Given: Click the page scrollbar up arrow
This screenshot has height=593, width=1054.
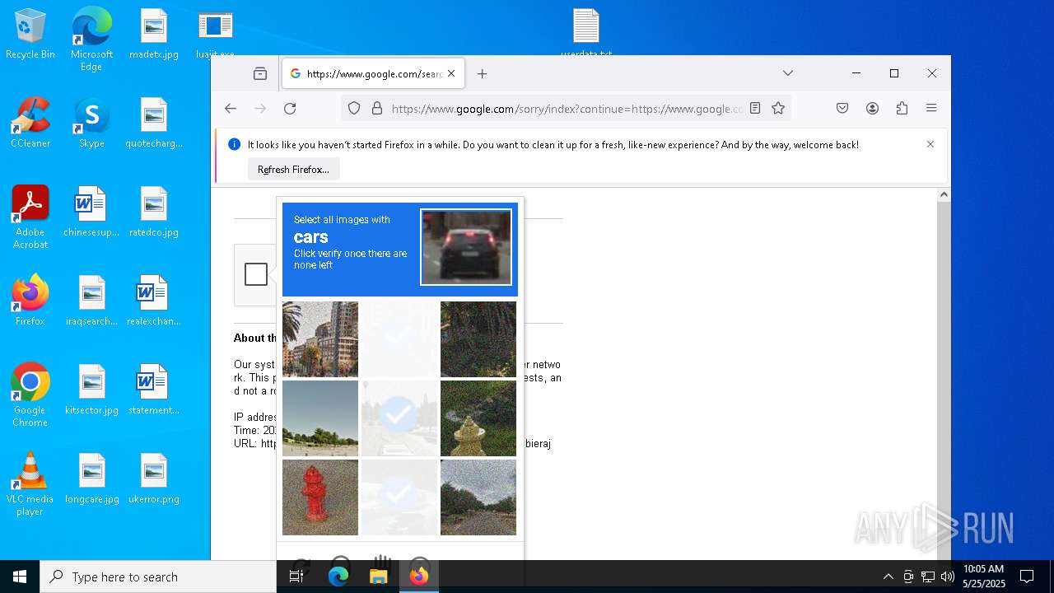Looking at the screenshot, I should pyautogui.click(x=944, y=195).
